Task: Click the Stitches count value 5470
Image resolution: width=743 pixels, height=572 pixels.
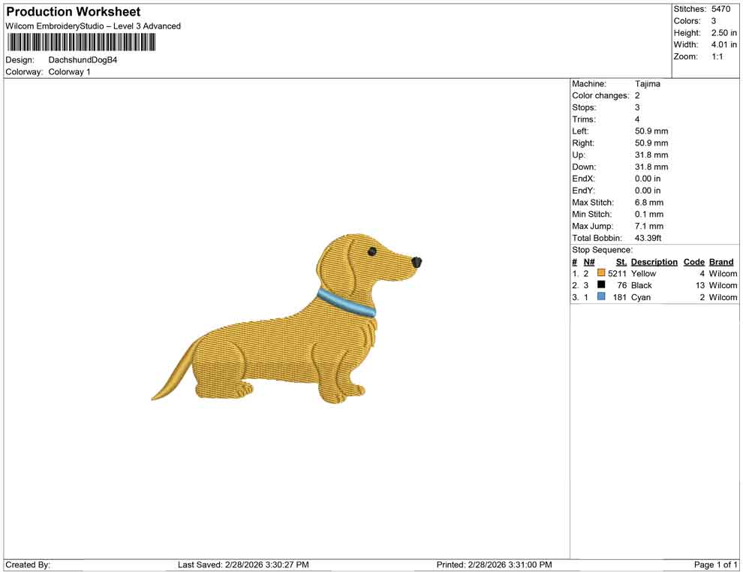Action: [722, 9]
